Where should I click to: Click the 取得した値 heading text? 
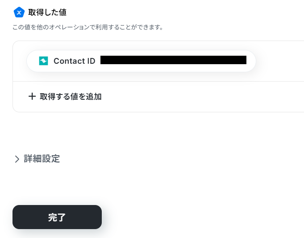(x=47, y=12)
